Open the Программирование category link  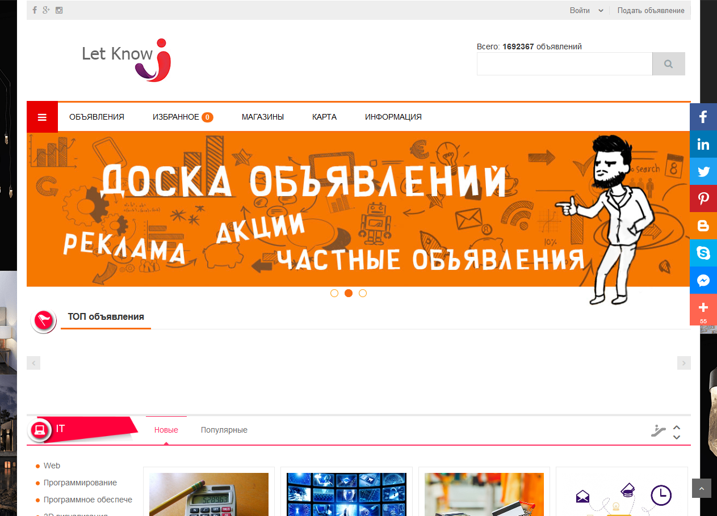80,483
